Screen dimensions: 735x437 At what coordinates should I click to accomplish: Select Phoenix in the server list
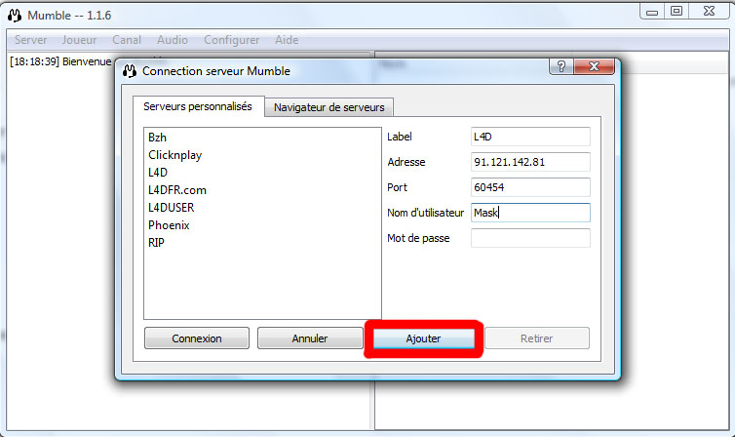[262, 225]
